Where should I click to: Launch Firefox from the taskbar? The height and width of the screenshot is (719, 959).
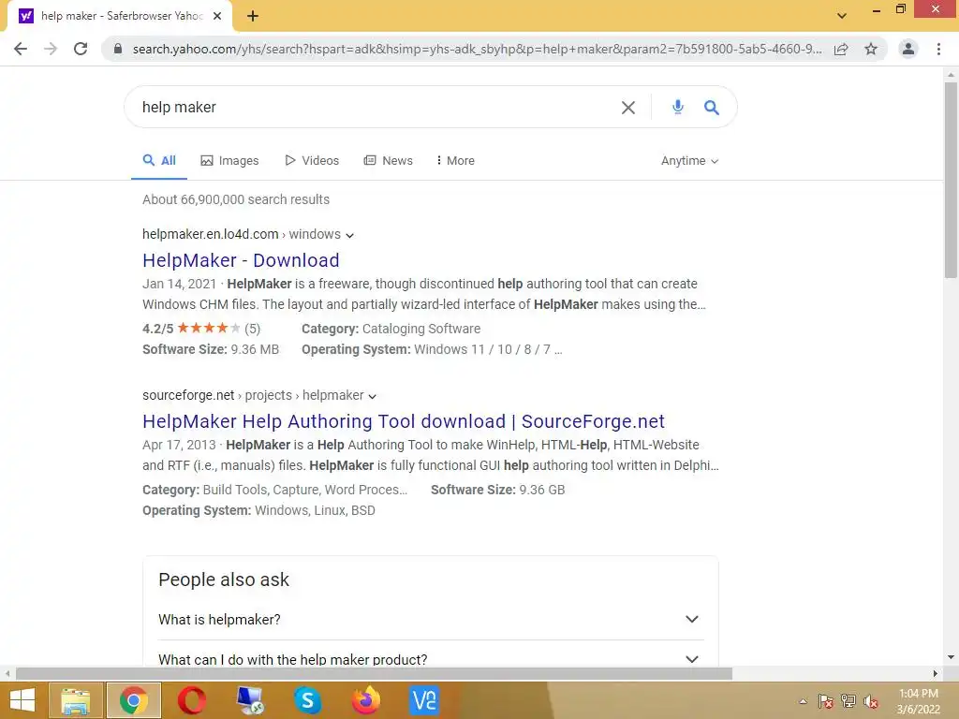[366, 700]
